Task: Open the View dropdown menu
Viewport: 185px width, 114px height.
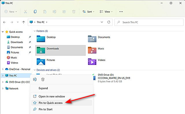Action: point(106,12)
